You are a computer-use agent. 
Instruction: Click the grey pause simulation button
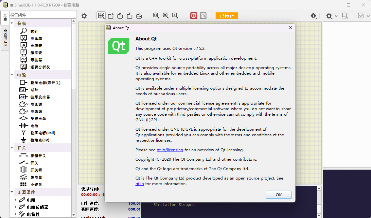click(x=203, y=16)
